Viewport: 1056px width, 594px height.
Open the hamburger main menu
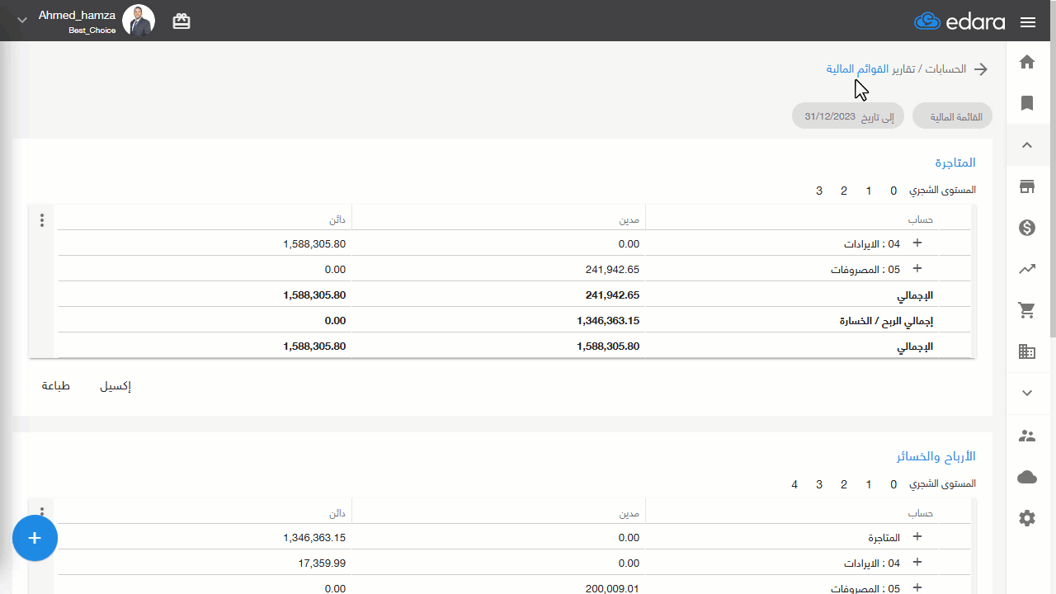1028,22
